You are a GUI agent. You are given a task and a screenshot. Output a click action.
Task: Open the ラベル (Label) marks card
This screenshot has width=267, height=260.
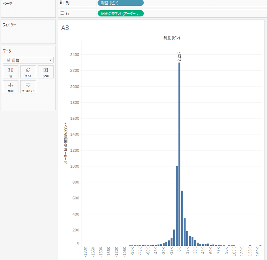pyautogui.click(x=46, y=72)
